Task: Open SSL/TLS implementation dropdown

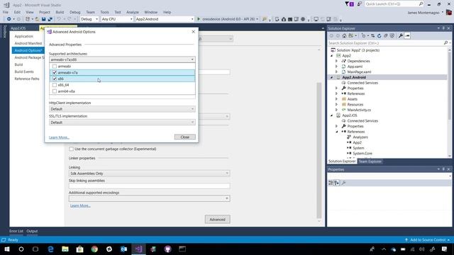Action: (122, 123)
